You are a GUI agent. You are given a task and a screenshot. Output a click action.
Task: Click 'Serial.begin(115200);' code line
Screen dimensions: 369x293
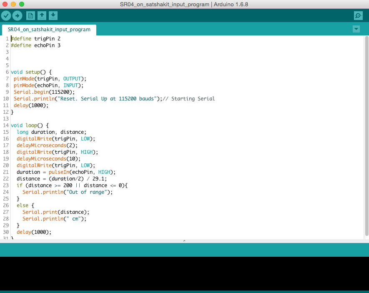tap(44, 92)
